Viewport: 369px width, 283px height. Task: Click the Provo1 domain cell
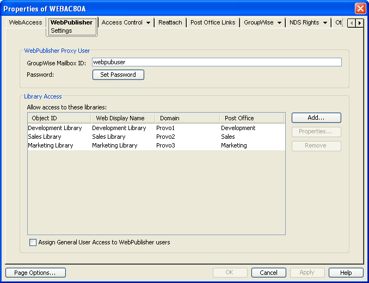[x=165, y=128]
